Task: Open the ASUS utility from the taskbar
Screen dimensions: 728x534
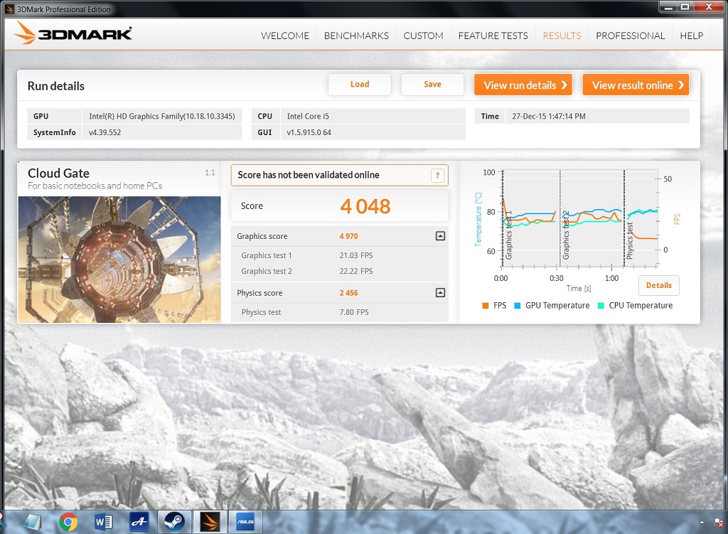Action: [x=245, y=523]
